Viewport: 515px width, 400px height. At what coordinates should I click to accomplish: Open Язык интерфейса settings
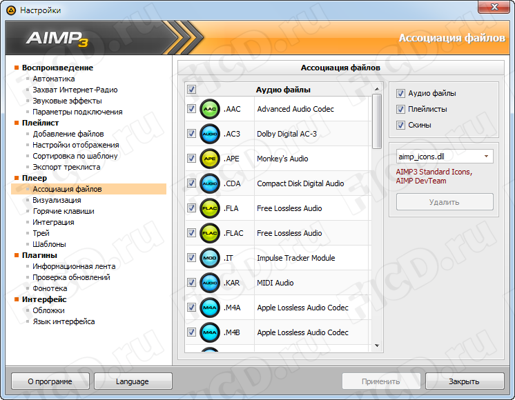[x=64, y=321]
